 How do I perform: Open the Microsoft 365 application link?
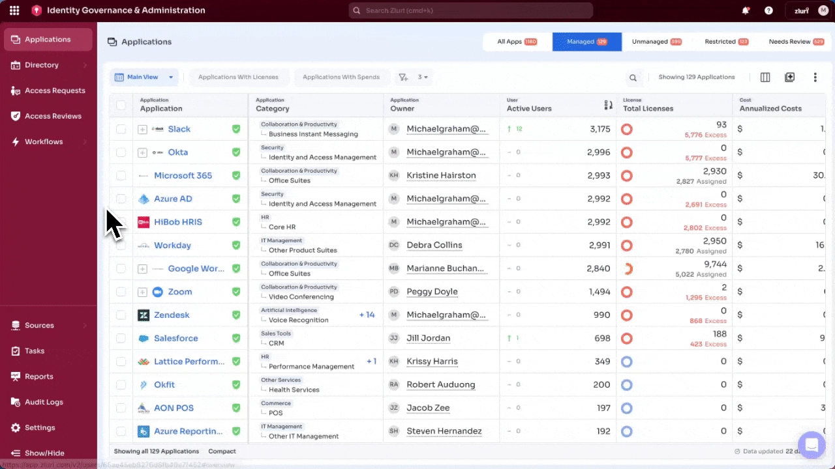point(183,176)
